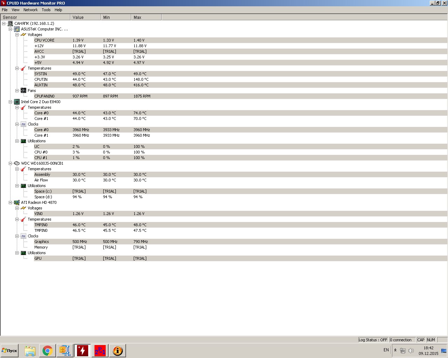Select the CPU VCORE voltage row
Viewport: 448px width, 358px height.
(240, 40)
